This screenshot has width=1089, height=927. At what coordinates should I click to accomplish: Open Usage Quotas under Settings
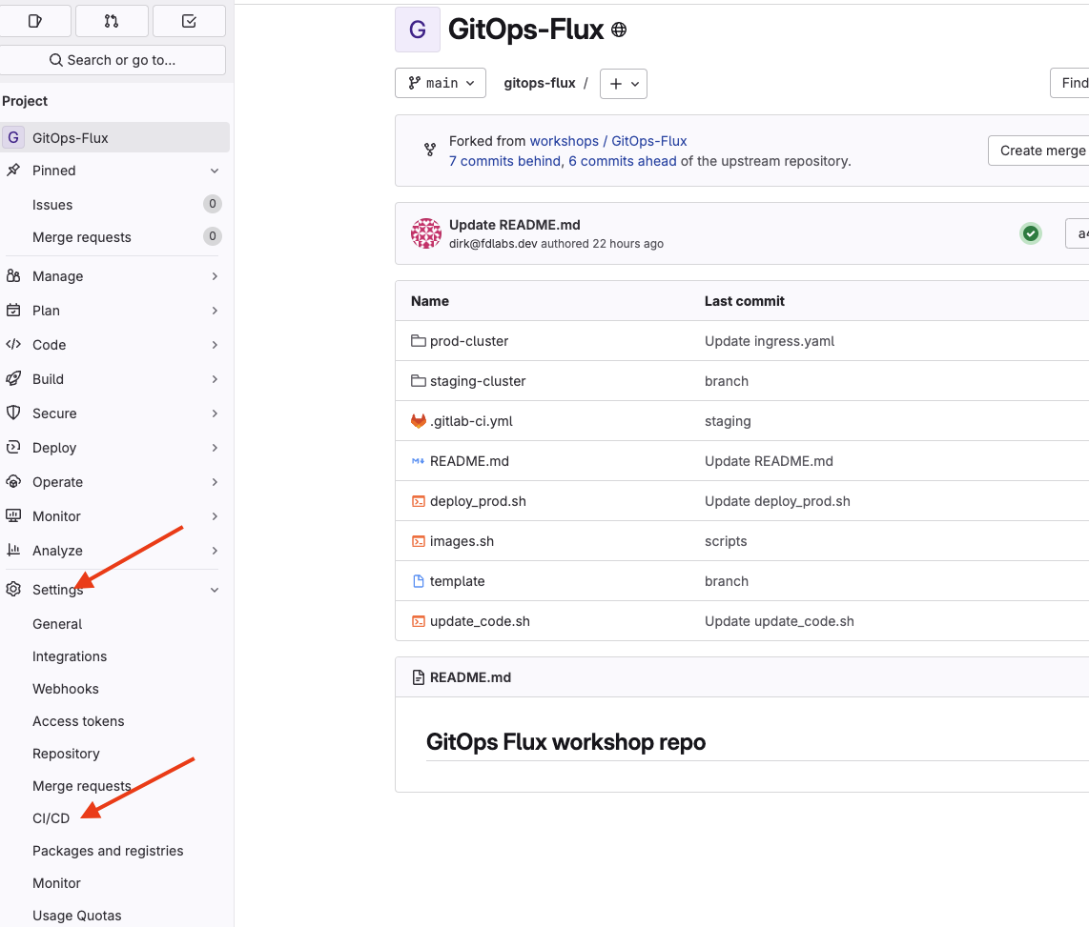point(76,916)
